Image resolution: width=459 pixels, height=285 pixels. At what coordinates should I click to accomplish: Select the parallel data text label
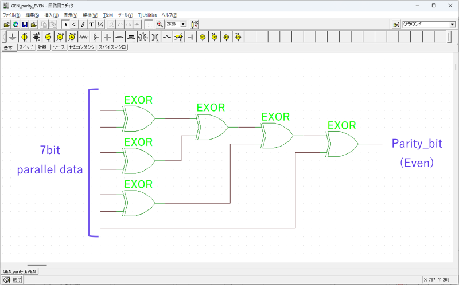click(x=50, y=169)
